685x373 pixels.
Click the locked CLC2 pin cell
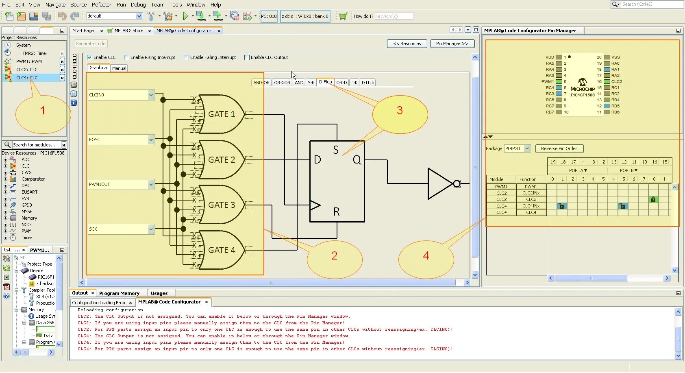(653, 199)
